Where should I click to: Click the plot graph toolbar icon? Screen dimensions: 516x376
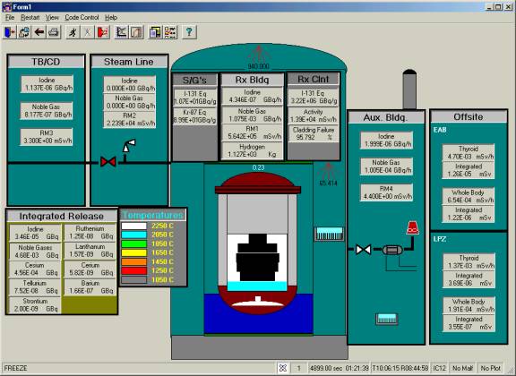pyautogui.click(x=122, y=32)
